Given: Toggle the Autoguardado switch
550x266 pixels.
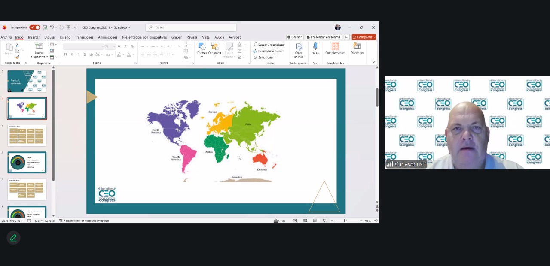Looking at the screenshot, I should click(35, 27).
